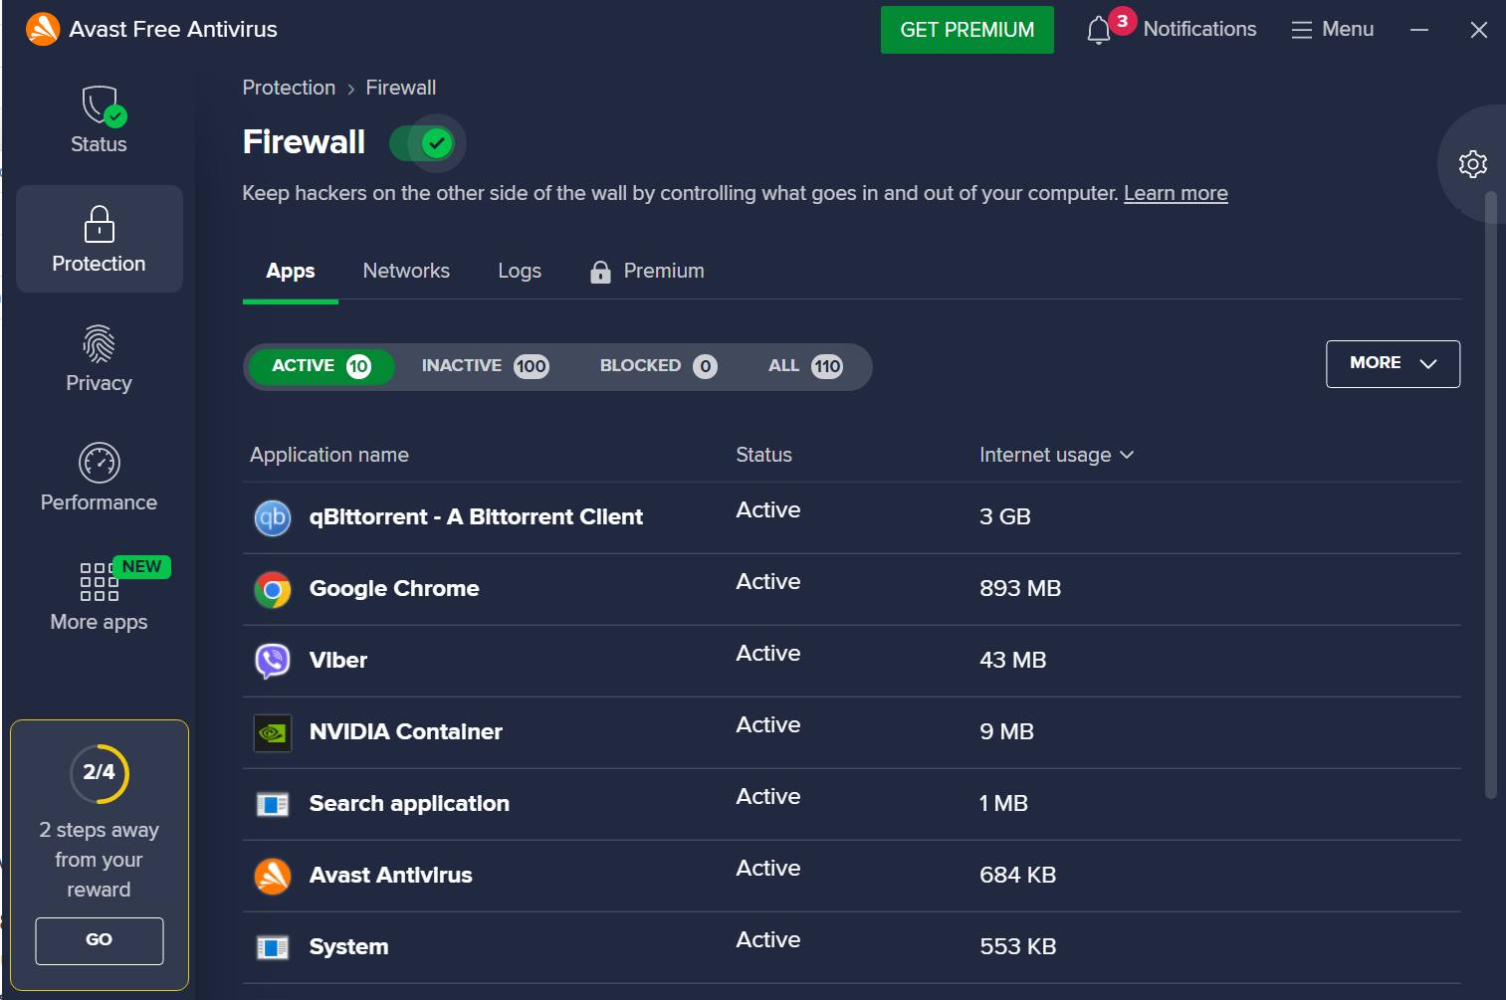Open the More apps grid icon
The image size is (1506, 1000).
pos(99,582)
